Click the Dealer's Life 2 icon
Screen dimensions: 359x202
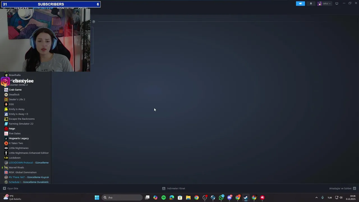point(6,99)
